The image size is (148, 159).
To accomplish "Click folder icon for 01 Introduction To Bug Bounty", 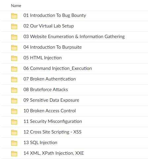I will point(14,16).
